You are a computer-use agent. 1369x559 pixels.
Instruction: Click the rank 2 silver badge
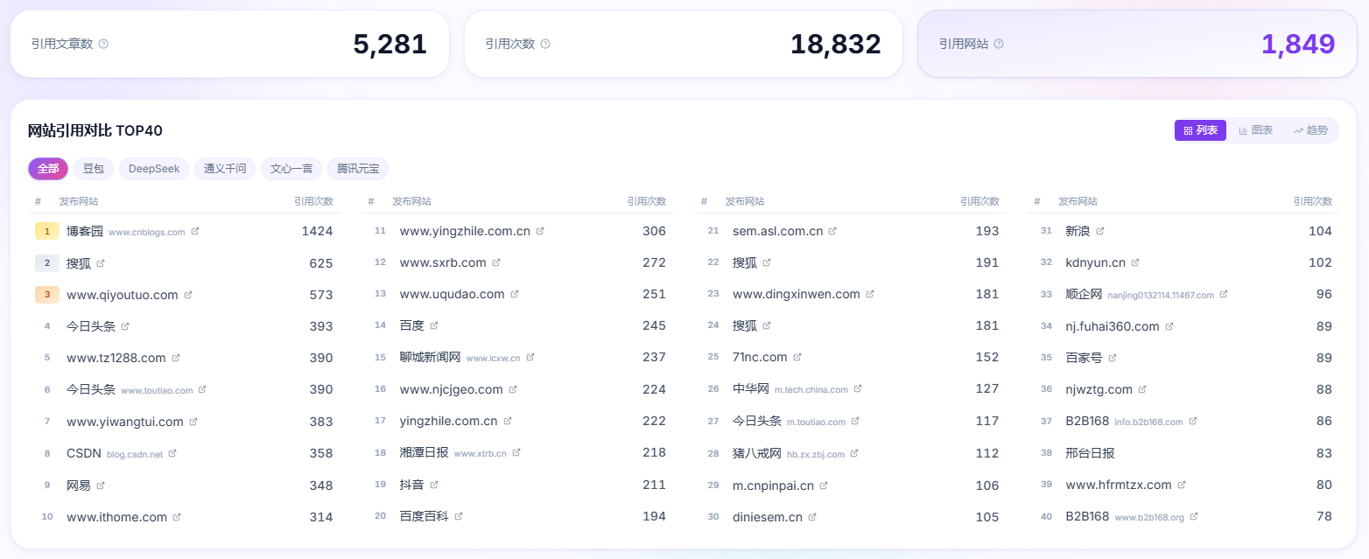click(x=47, y=263)
